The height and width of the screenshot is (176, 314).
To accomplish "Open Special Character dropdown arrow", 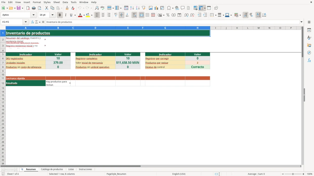I will [173, 8].
